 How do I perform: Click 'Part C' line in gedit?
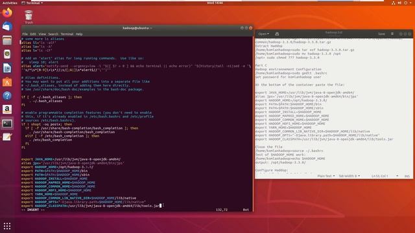(x=261, y=65)
